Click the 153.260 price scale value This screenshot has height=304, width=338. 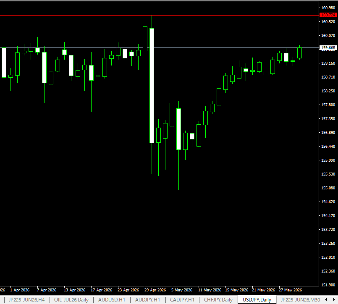pos(328,244)
